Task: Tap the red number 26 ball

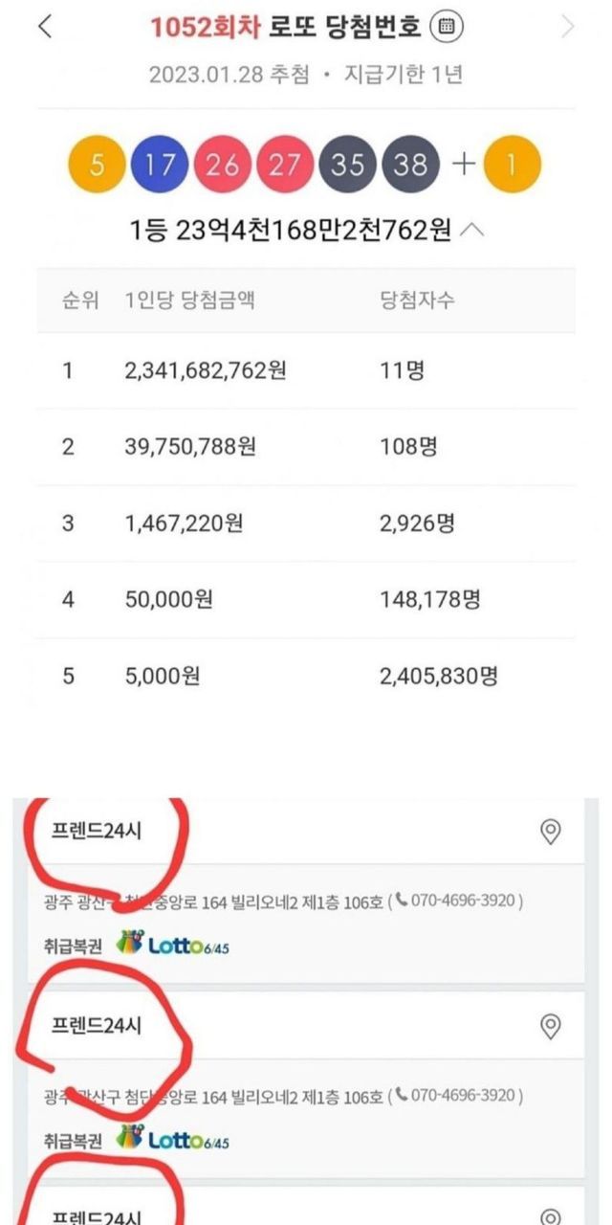Action: point(222,165)
